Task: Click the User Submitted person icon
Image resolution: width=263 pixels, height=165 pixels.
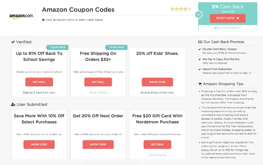Action: [13, 104]
